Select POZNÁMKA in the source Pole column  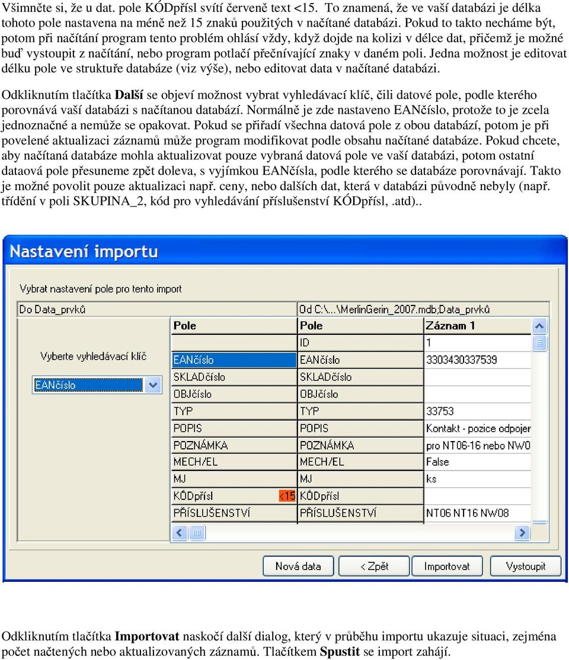pos(360,445)
